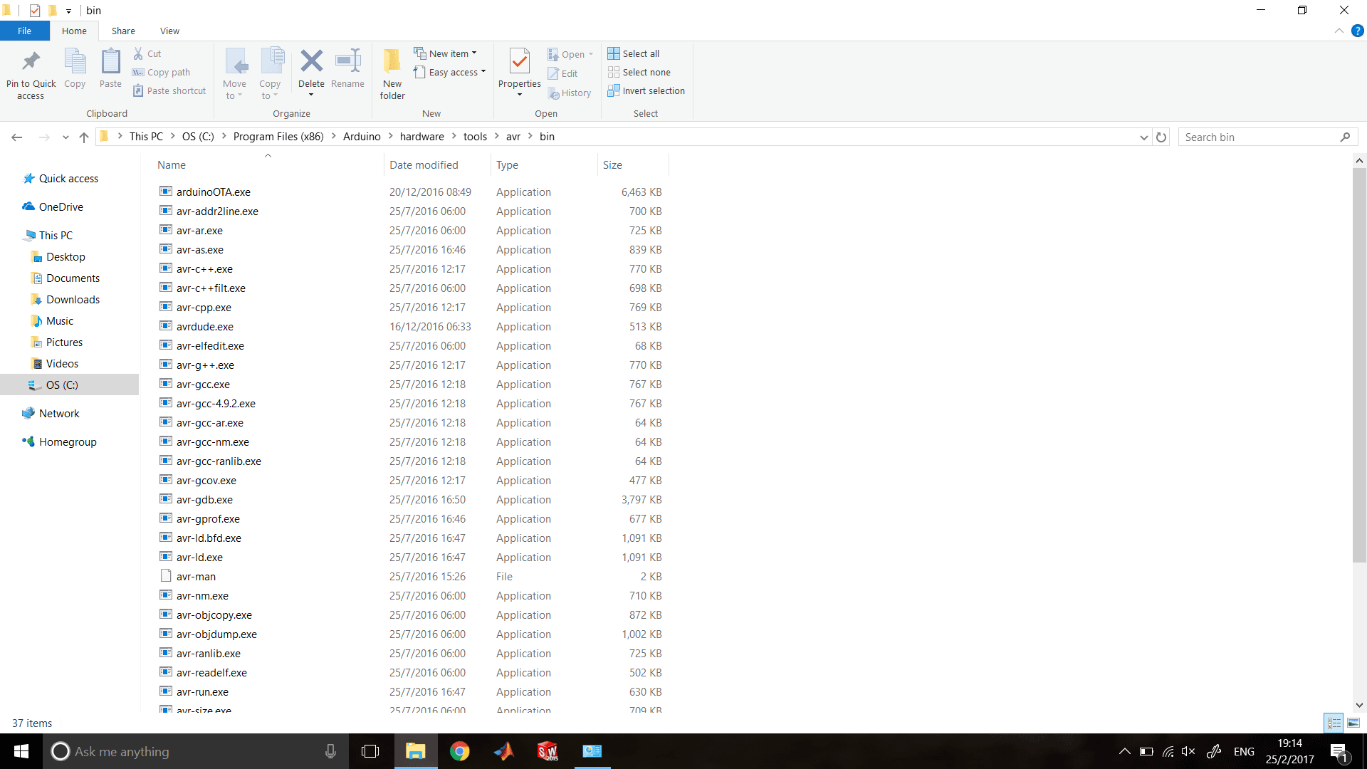Sort files by Date modified column

[436, 164]
